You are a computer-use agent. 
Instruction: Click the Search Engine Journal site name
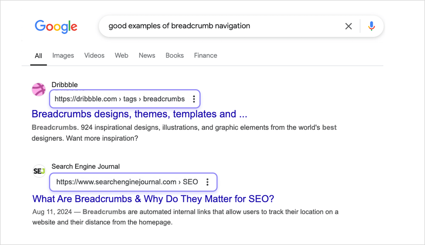(x=86, y=167)
